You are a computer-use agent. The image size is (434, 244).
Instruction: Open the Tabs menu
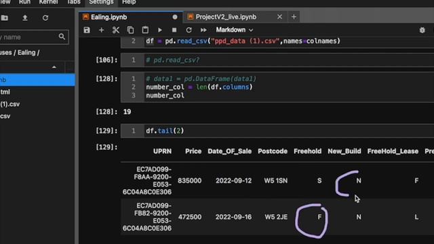click(74, 2)
